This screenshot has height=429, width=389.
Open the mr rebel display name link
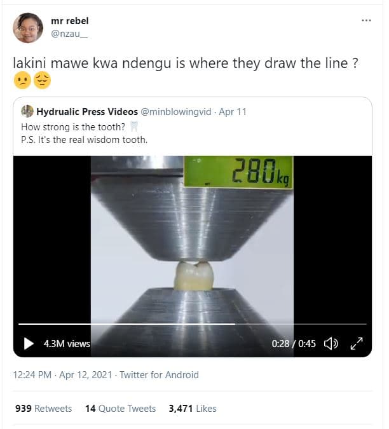69,21
